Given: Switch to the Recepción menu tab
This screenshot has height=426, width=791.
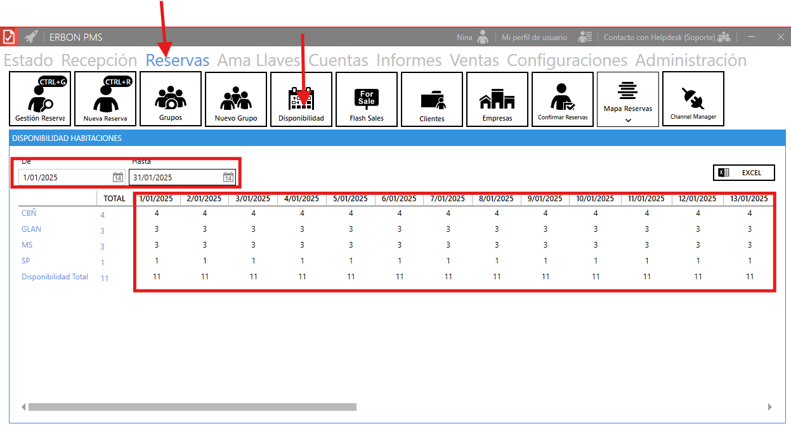Looking at the screenshot, I should [99, 60].
